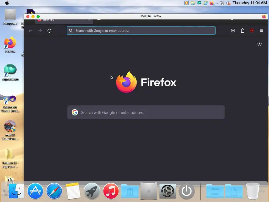Go back using the Firefox back arrow
Viewport: 269px width, 202px height.
[x=30, y=31]
